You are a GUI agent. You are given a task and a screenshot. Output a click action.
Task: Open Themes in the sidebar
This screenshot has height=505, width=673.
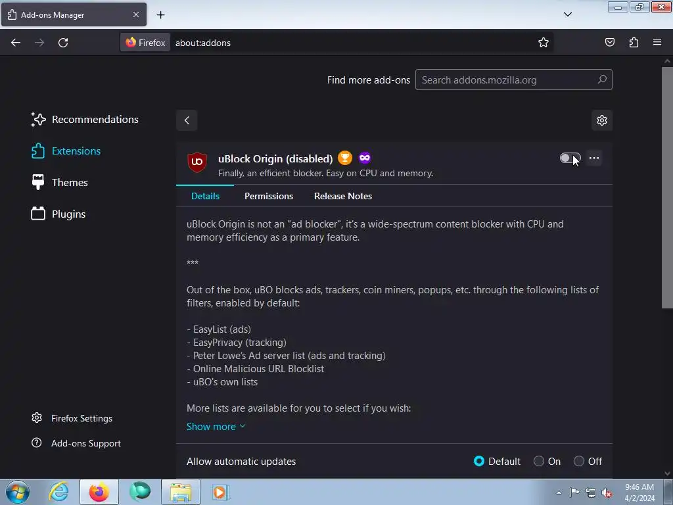coord(60,183)
